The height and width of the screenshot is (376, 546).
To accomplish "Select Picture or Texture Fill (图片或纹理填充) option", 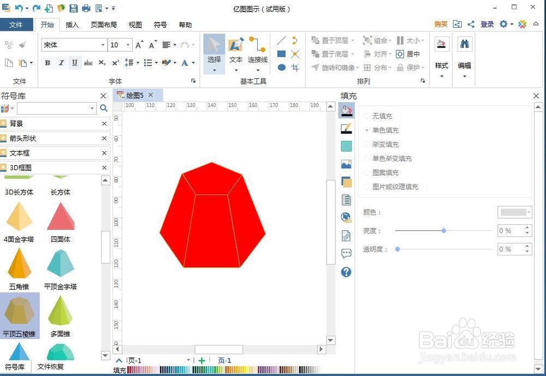I will (x=391, y=187).
